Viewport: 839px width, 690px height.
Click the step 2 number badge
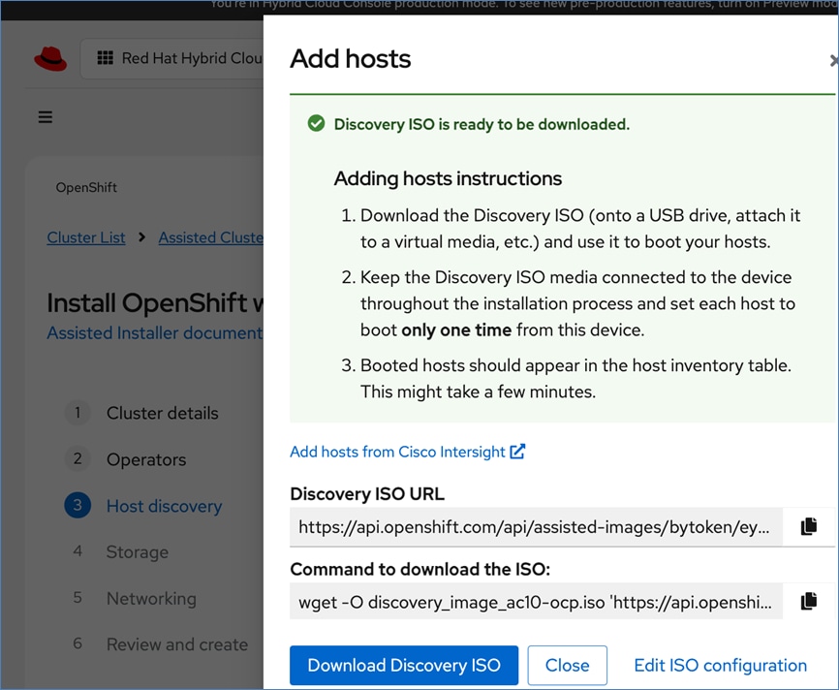coord(78,458)
